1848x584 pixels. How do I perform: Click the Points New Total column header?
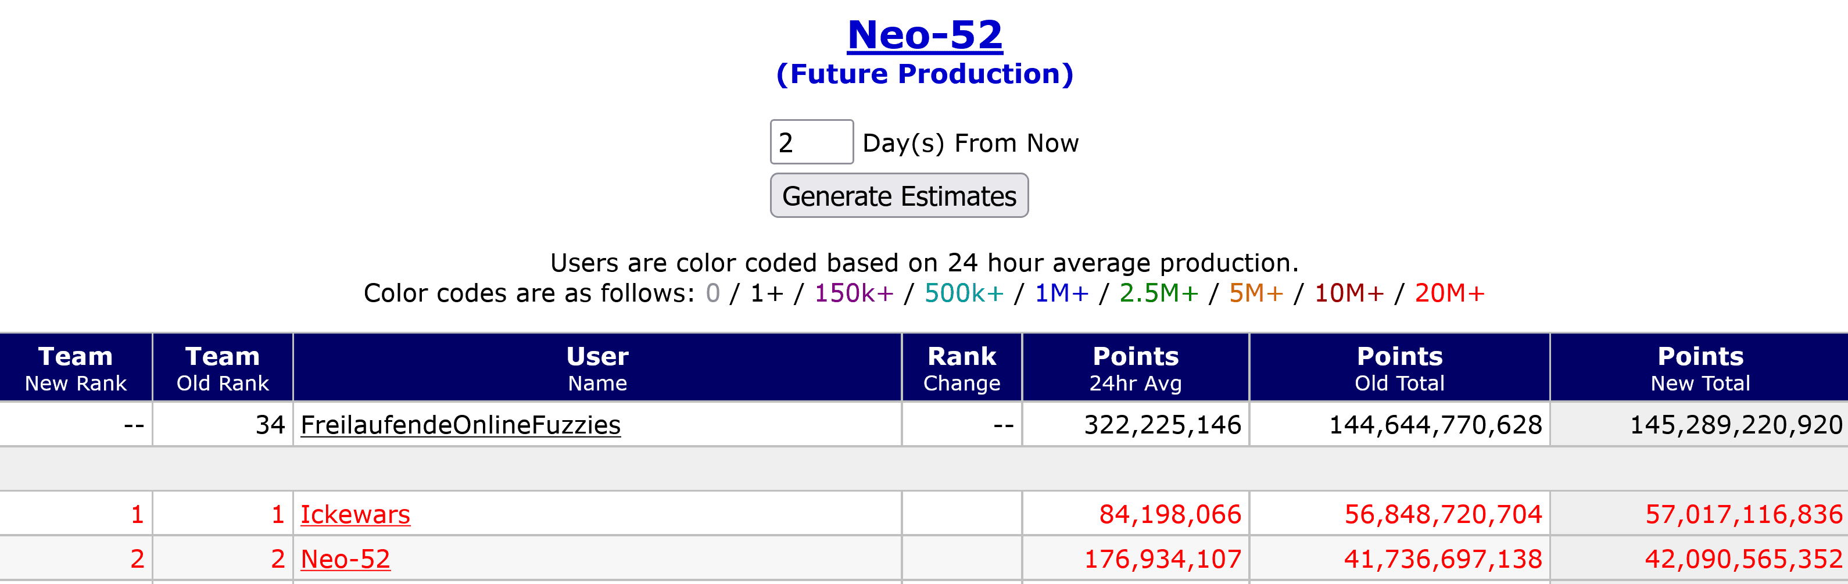tap(1699, 368)
